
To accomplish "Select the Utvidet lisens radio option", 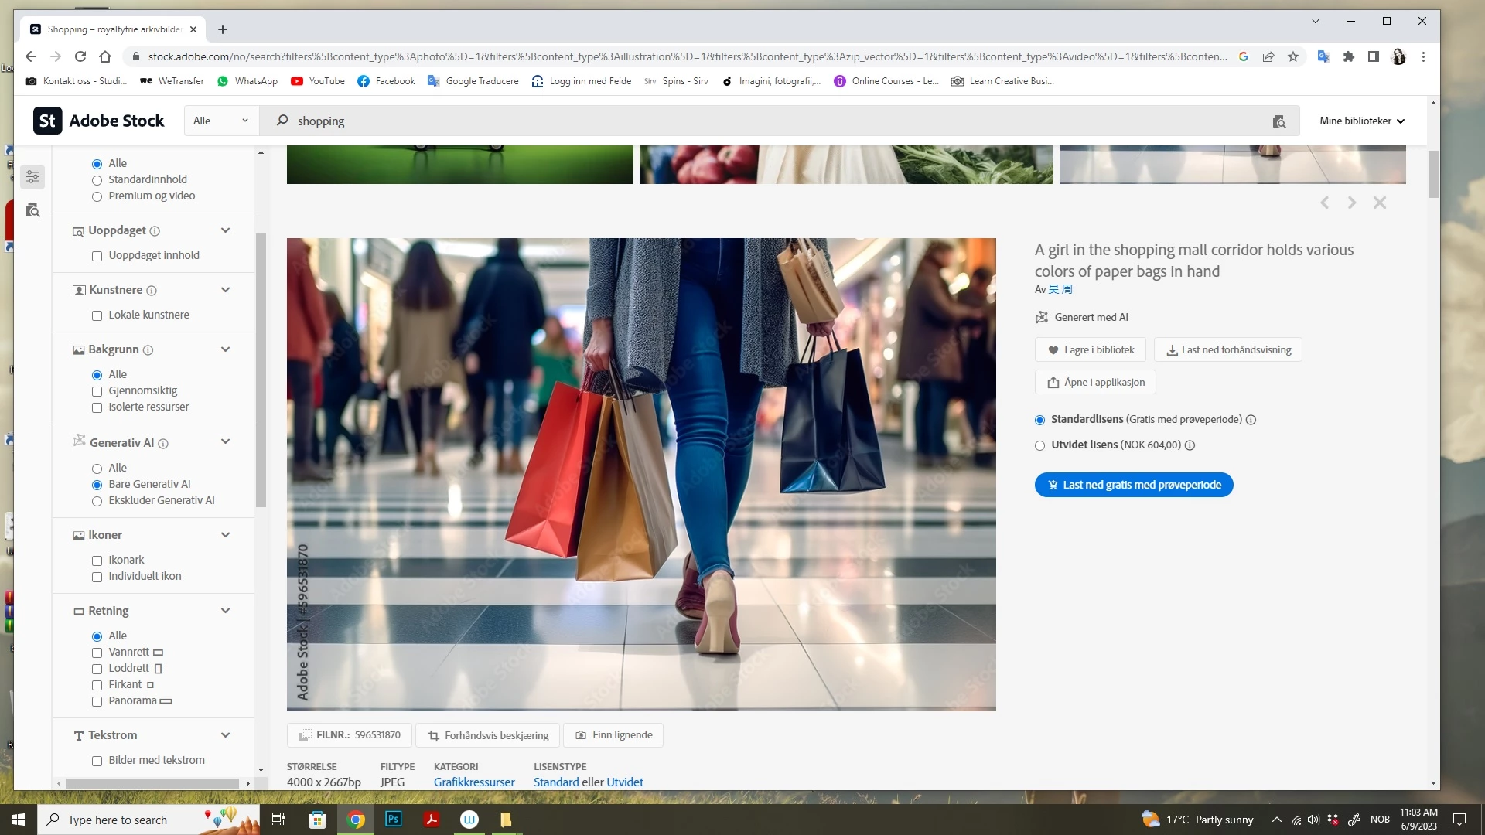I will tap(1039, 445).
